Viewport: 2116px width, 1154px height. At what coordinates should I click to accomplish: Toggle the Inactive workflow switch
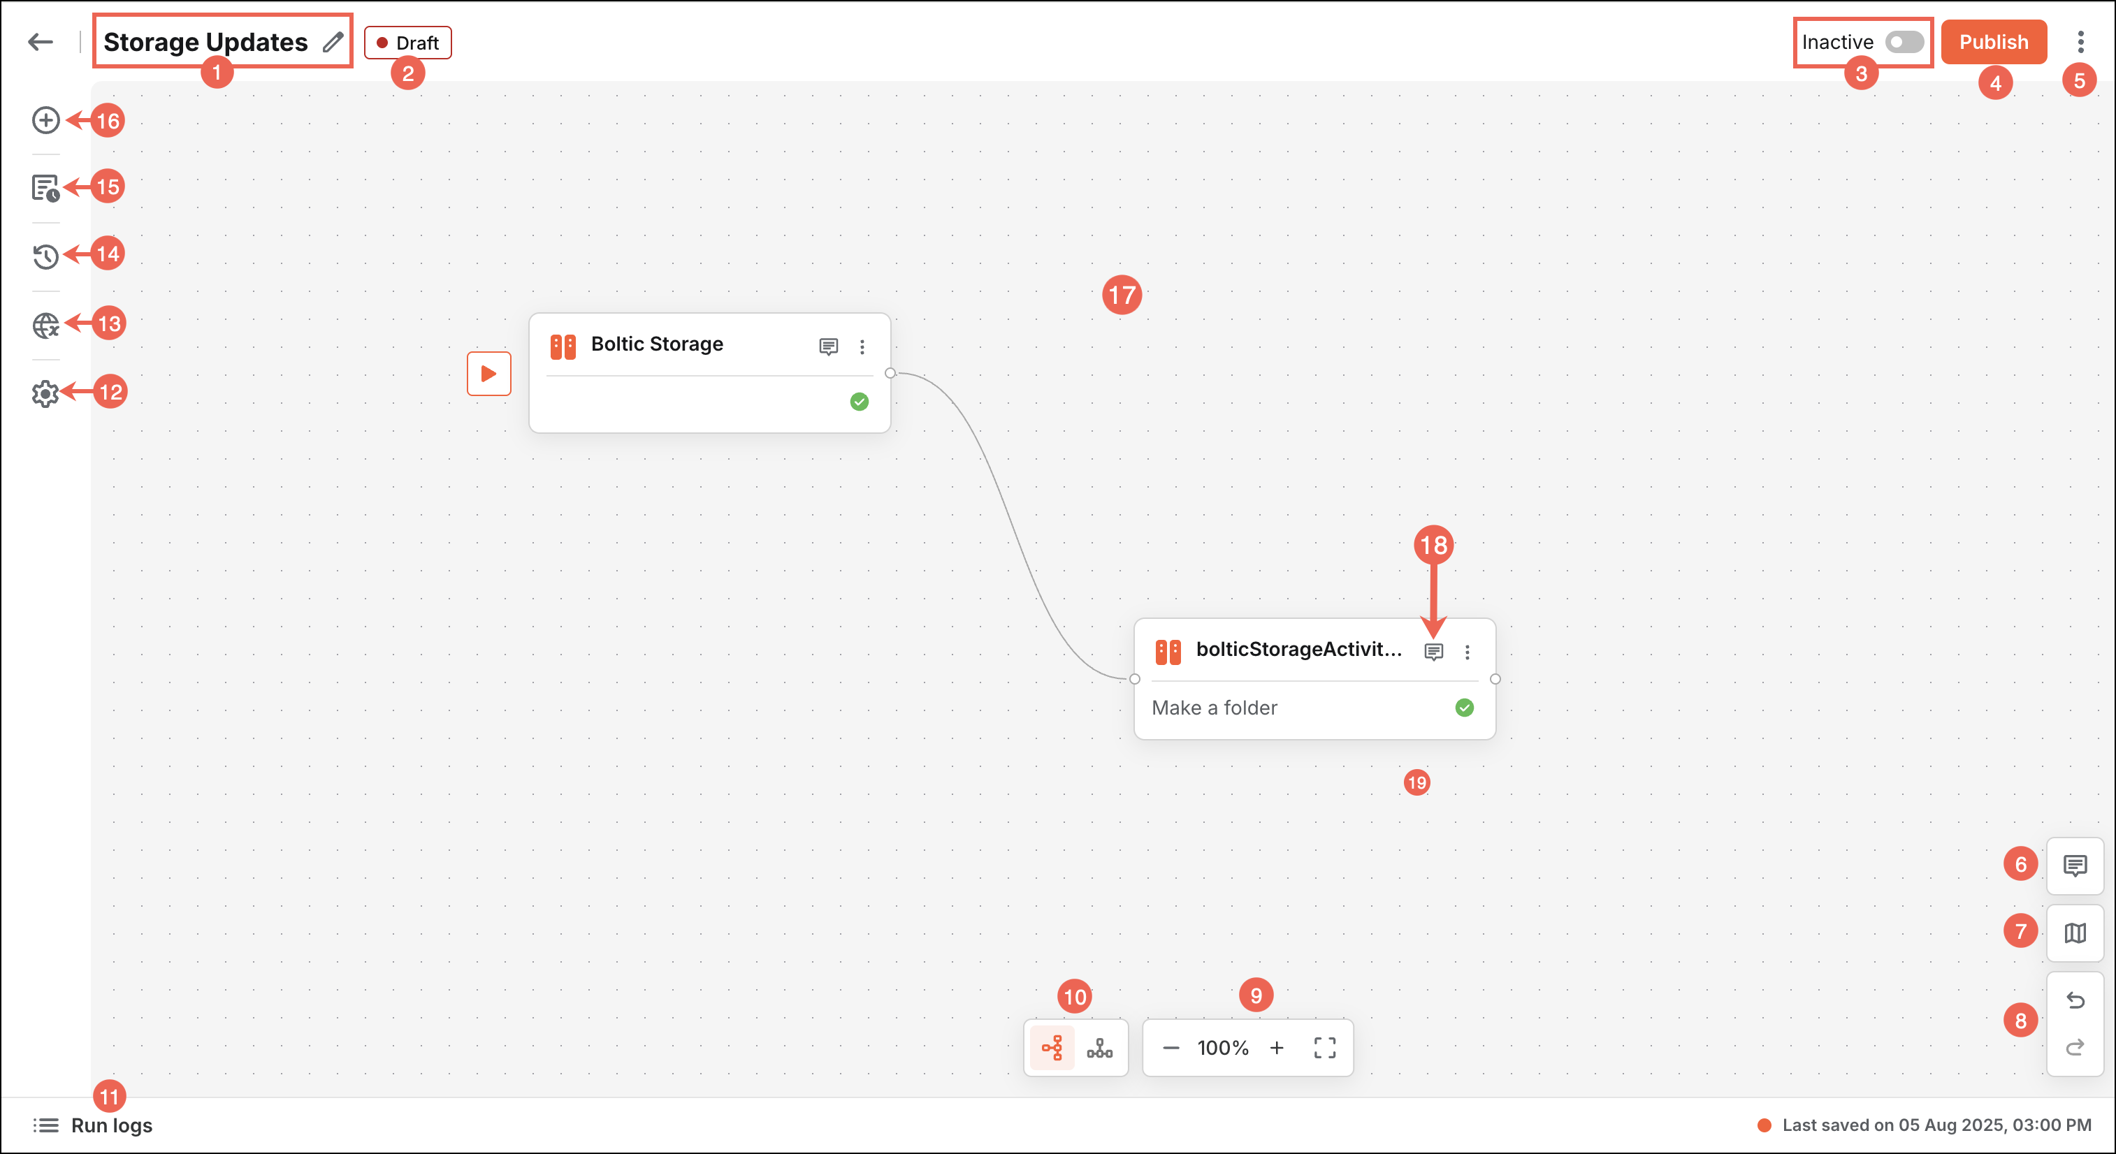pyautogui.click(x=1904, y=42)
